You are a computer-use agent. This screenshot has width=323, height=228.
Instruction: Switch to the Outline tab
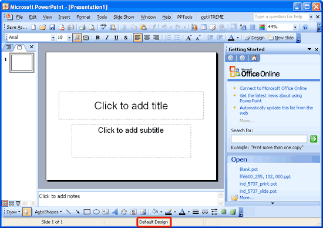pos(8,48)
